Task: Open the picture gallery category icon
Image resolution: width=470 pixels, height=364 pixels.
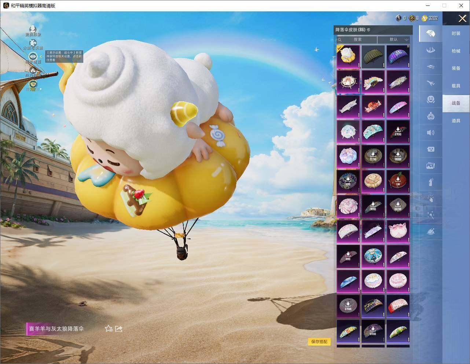Action: [x=431, y=166]
